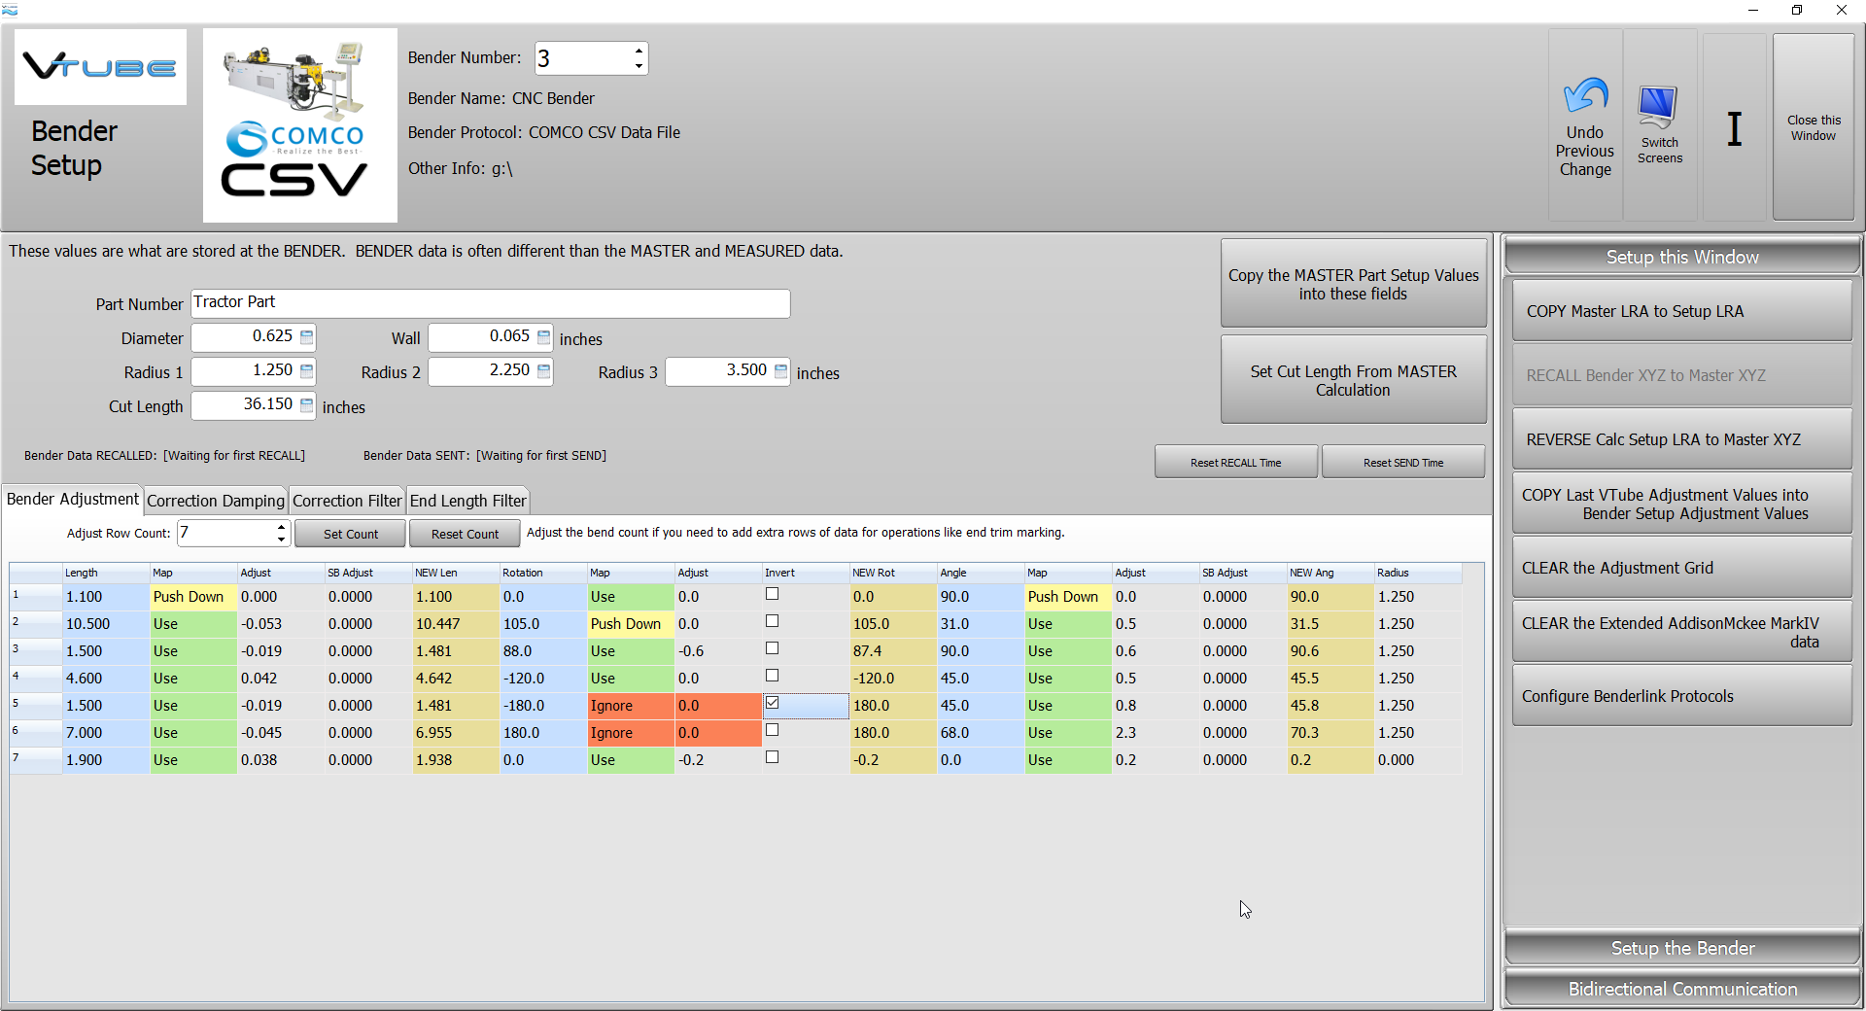The width and height of the screenshot is (1866, 1011).
Task: Open the End Length Filter tab
Action: pos(467,501)
